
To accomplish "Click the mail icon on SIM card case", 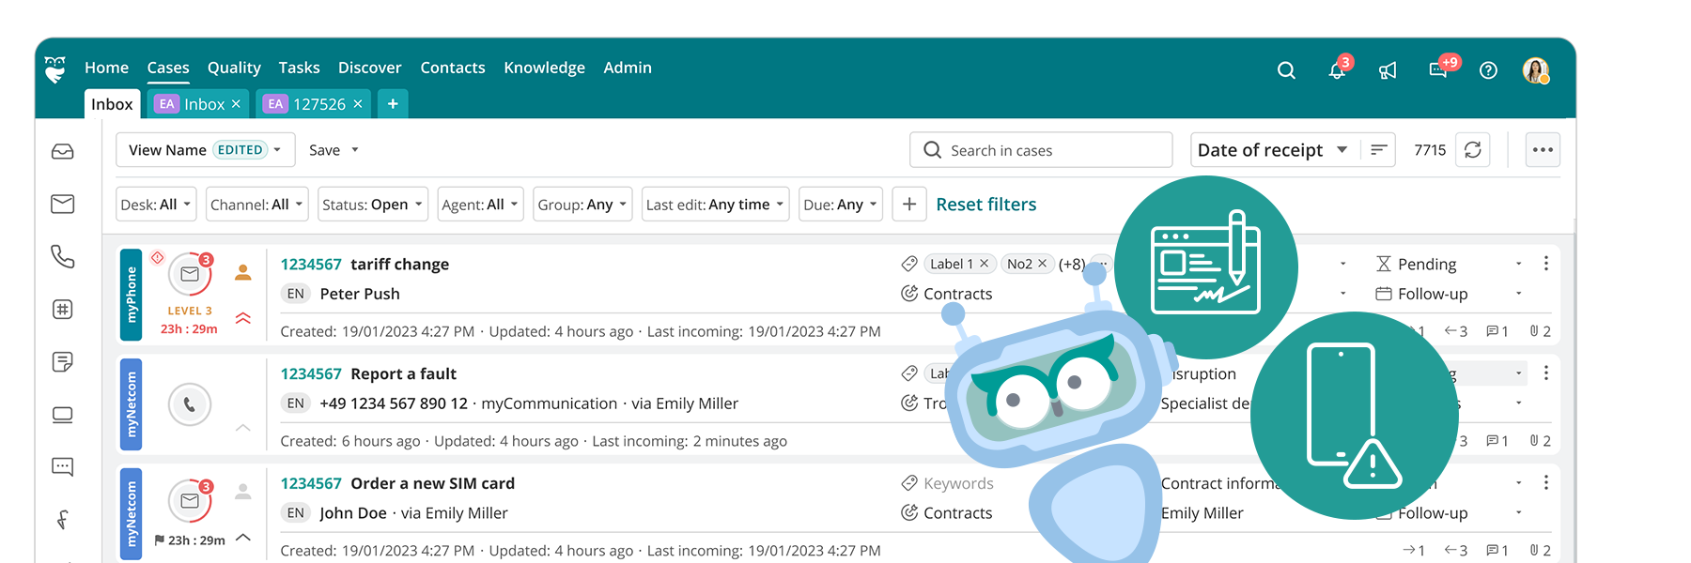I will click(x=190, y=501).
